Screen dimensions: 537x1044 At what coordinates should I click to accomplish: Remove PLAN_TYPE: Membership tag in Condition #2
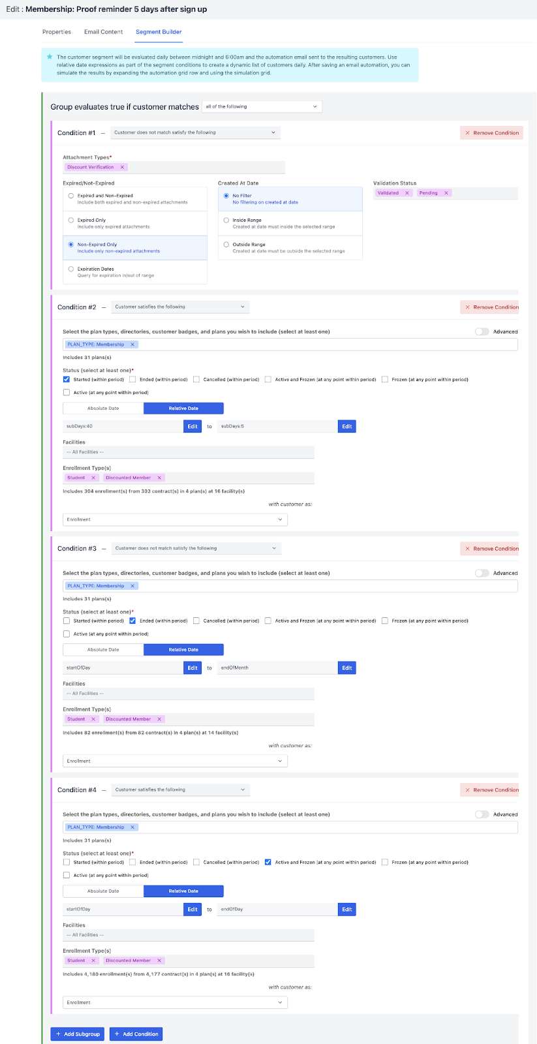tap(132, 345)
